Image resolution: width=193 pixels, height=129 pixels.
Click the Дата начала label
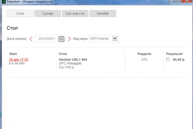click(x=17, y=39)
